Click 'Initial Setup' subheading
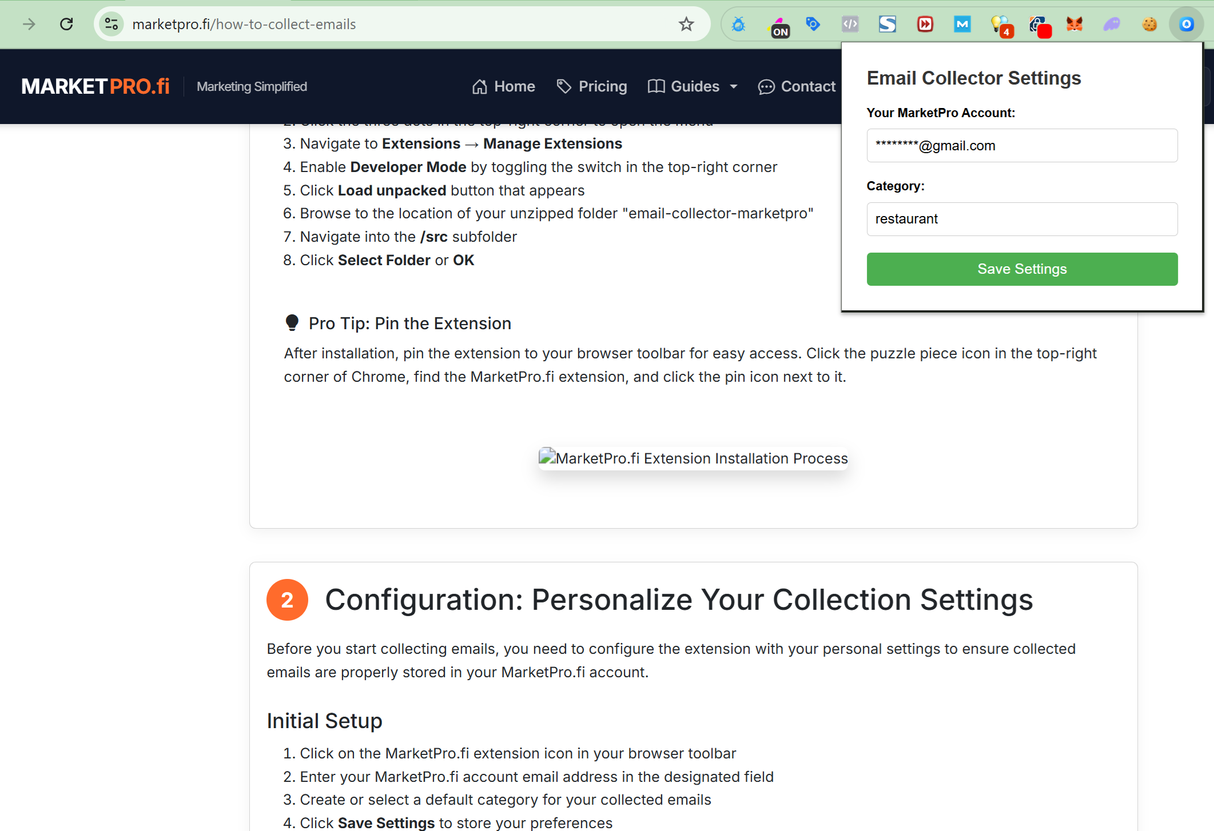This screenshot has width=1214, height=831. click(x=324, y=721)
